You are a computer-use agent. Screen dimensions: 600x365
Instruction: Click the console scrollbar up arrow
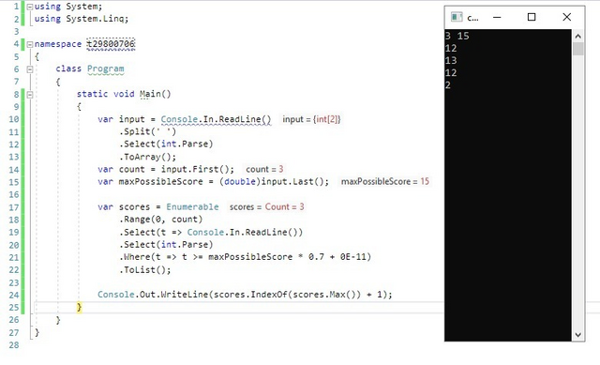click(x=577, y=37)
